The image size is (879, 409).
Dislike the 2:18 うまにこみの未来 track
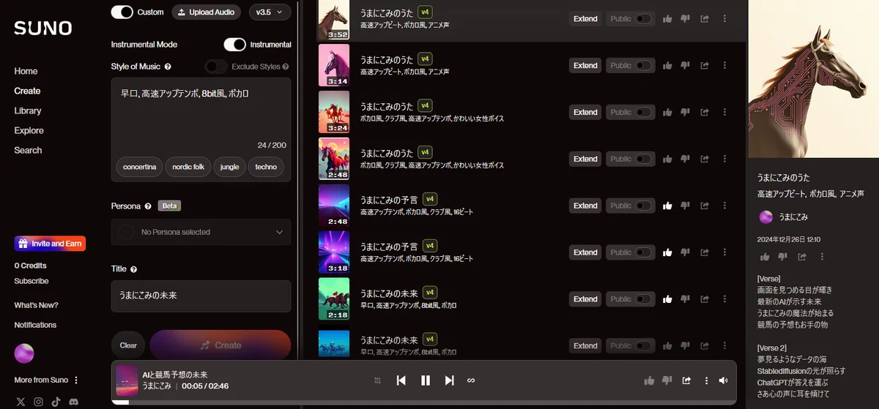click(686, 299)
